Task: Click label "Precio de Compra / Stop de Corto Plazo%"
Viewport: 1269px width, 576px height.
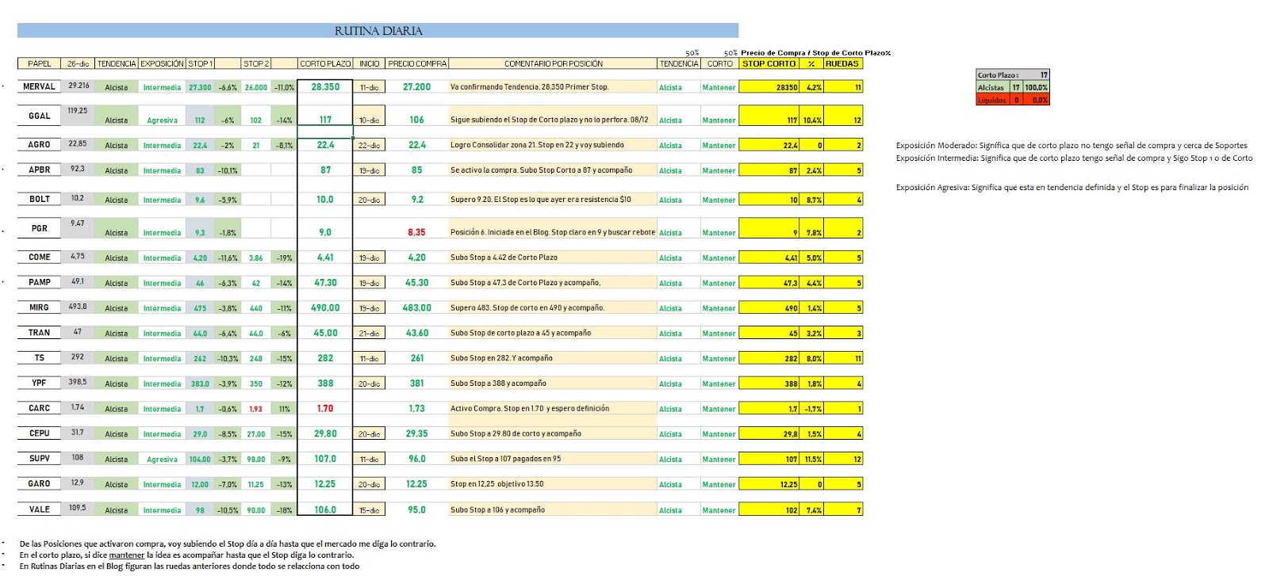Action: click(x=816, y=53)
